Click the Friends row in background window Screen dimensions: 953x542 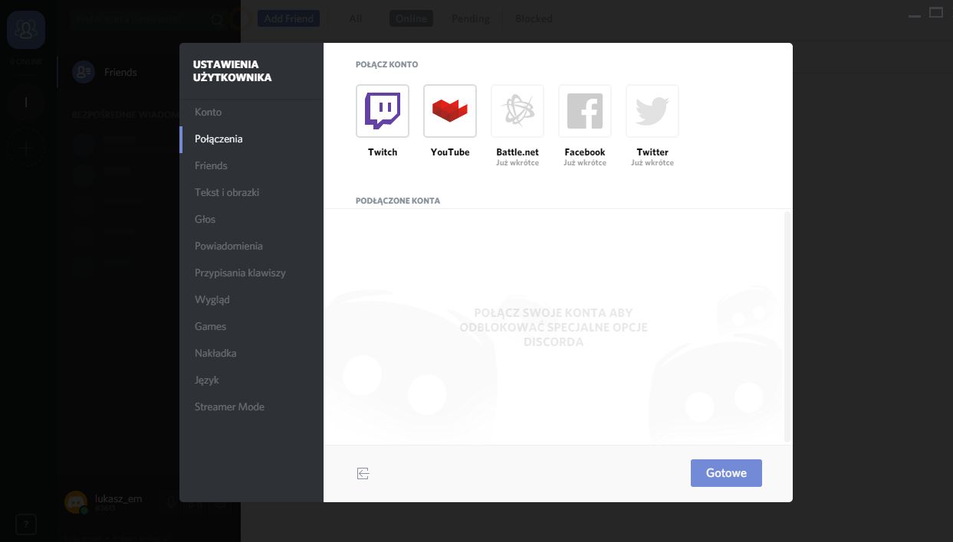[150, 72]
